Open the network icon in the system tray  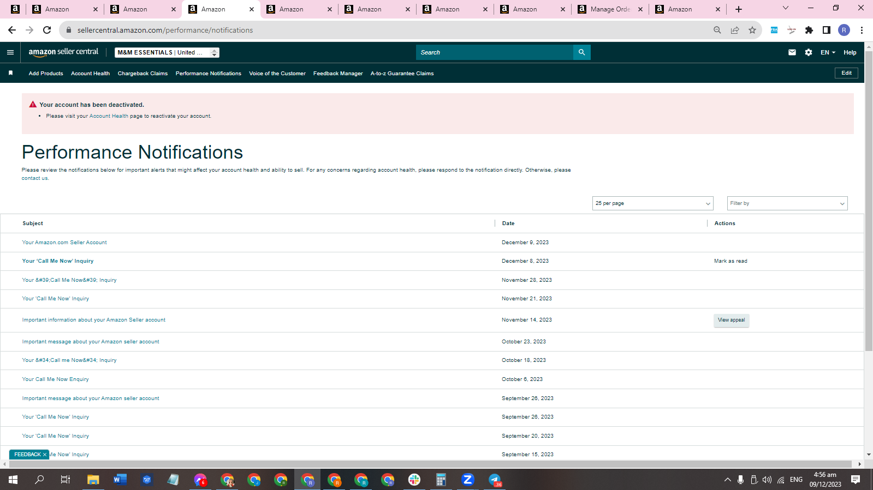pyautogui.click(x=781, y=480)
